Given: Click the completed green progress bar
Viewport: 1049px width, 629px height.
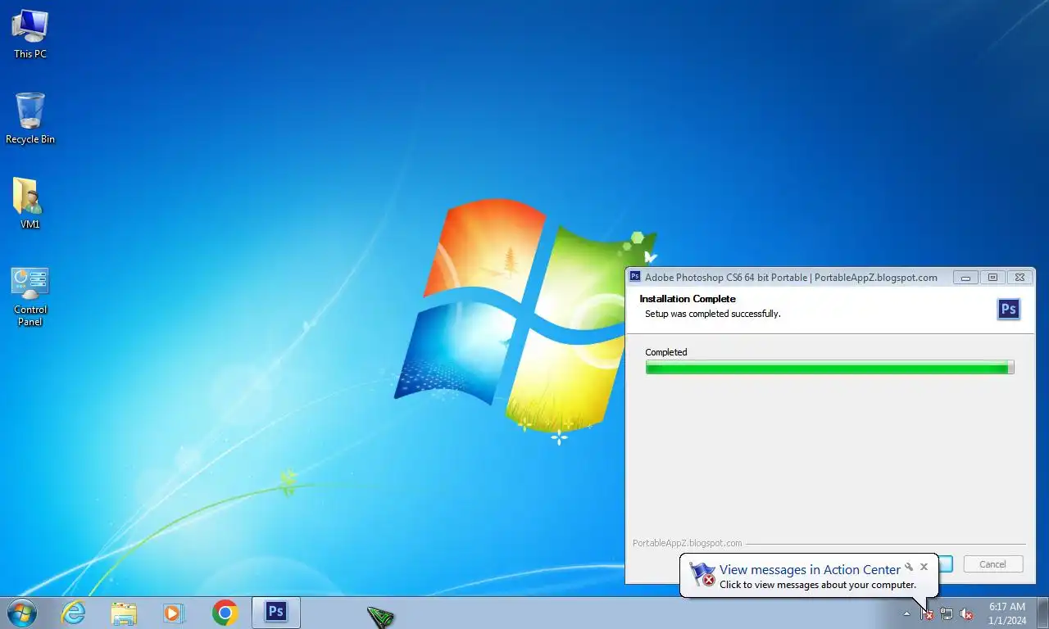Looking at the screenshot, I should click(829, 368).
